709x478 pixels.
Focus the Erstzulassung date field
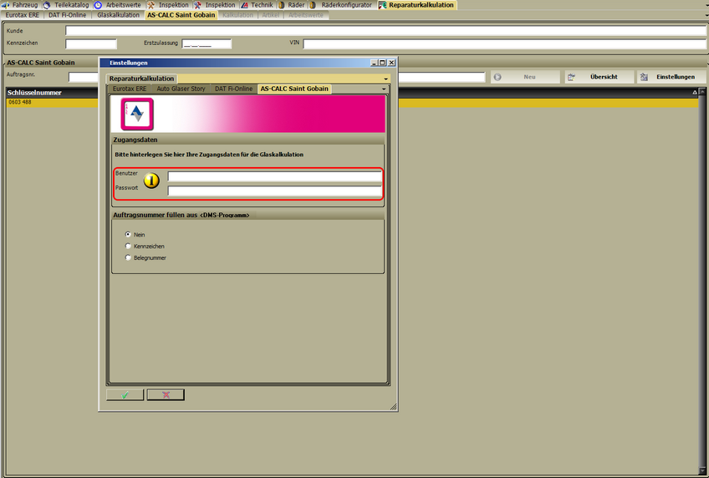pos(207,43)
